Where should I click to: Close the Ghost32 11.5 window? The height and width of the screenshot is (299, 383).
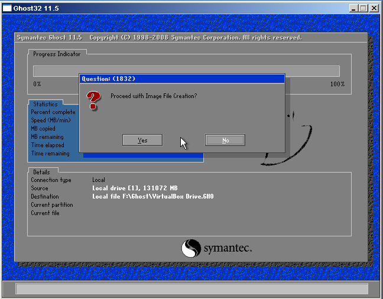[x=375, y=8]
